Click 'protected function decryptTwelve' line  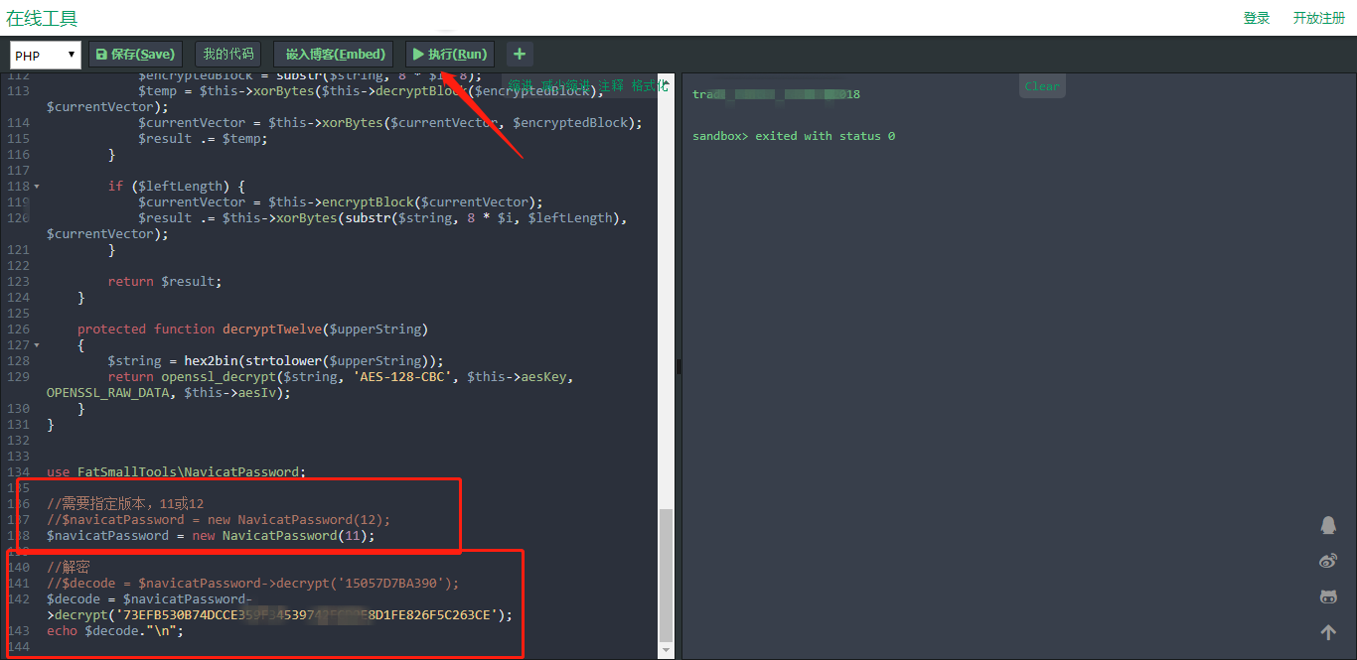(252, 330)
